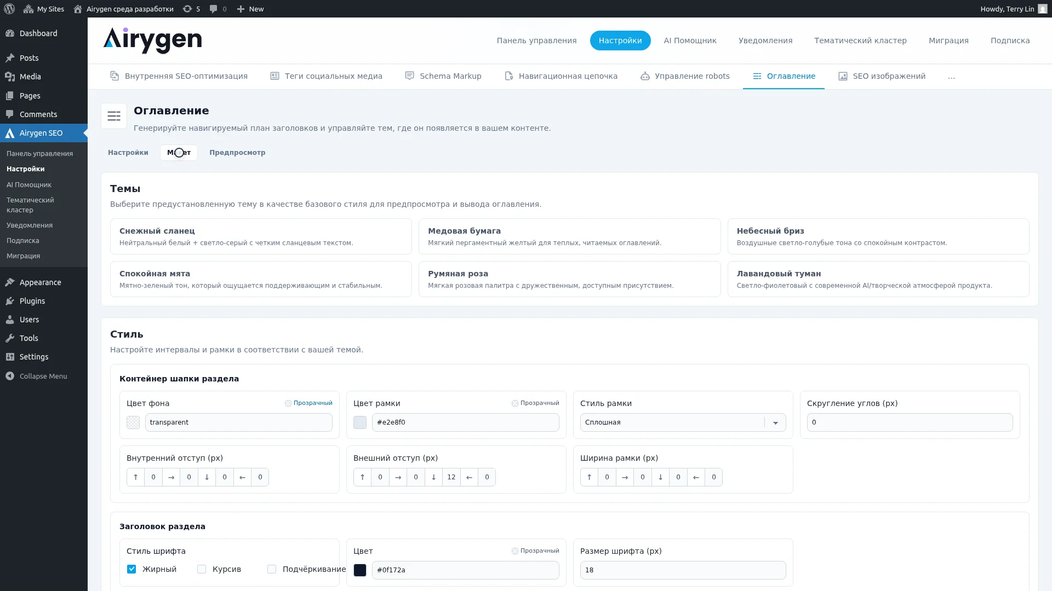Open Тематический кластер in top navigation
This screenshot has width=1052, height=591.
(860, 40)
